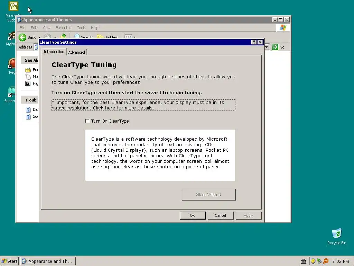354x266 pixels.
Task: Select the Introduction tab
Action: point(54,52)
